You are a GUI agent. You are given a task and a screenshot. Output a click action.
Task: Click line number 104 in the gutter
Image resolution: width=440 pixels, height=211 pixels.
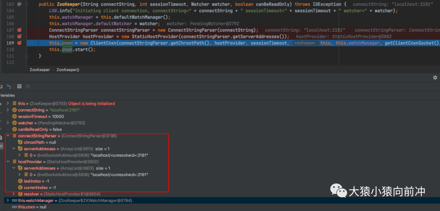coord(10,11)
